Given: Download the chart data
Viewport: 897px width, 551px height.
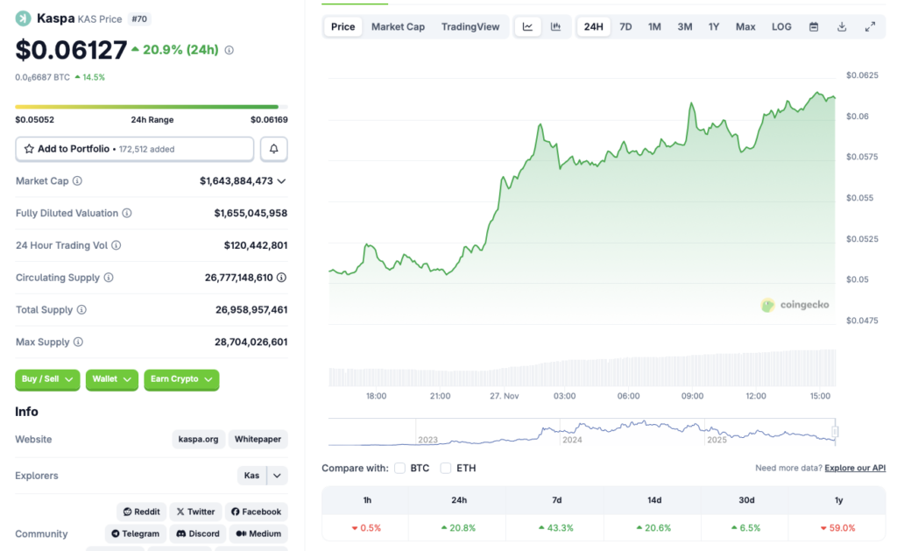Looking at the screenshot, I should [842, 26].
